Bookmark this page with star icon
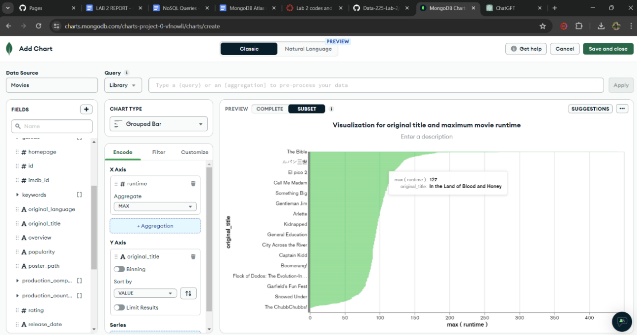The height and width of the screenshot is (335, 637). pyautogui.click(x=543, y=26)
